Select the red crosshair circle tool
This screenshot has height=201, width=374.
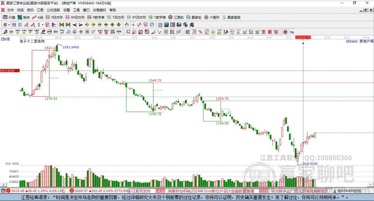[x=75, y=32]
